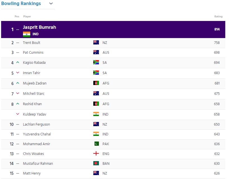Select the Bowling Rankings heading
This screenshot has width=232, height=179.
coord(21,4)
